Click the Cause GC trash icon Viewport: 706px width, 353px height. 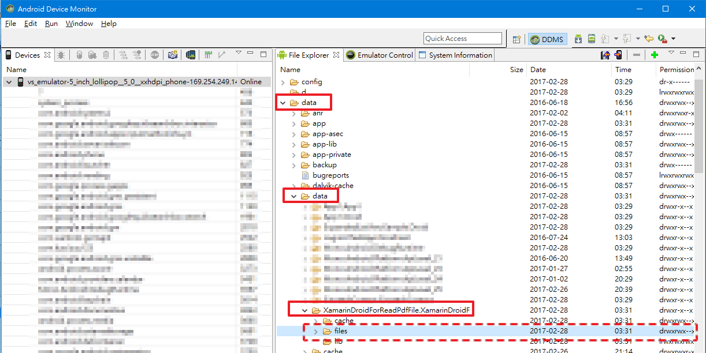[x=106, y=55]
